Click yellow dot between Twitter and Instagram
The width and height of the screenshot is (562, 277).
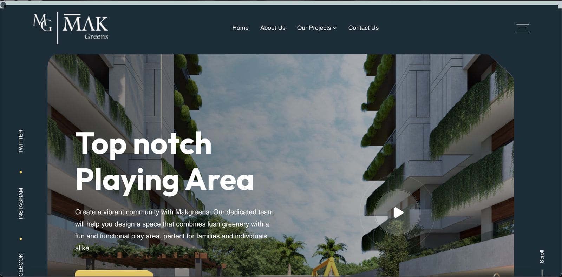tap(21, 172)
